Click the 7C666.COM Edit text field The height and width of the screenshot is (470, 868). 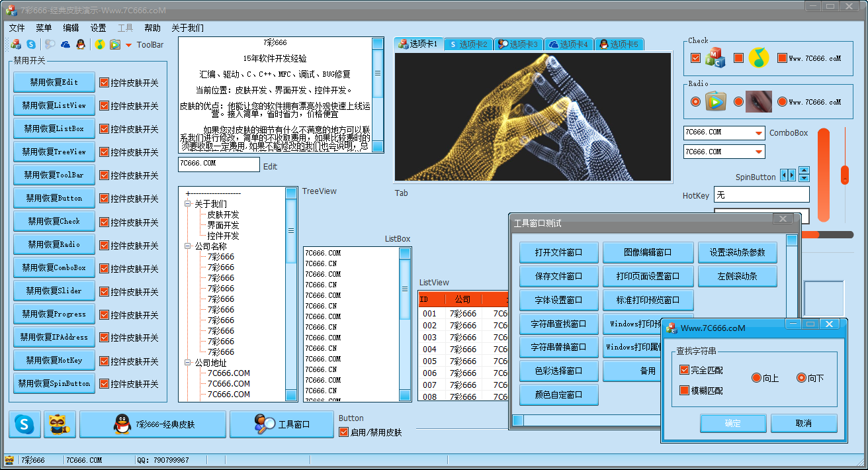(219, 164)
